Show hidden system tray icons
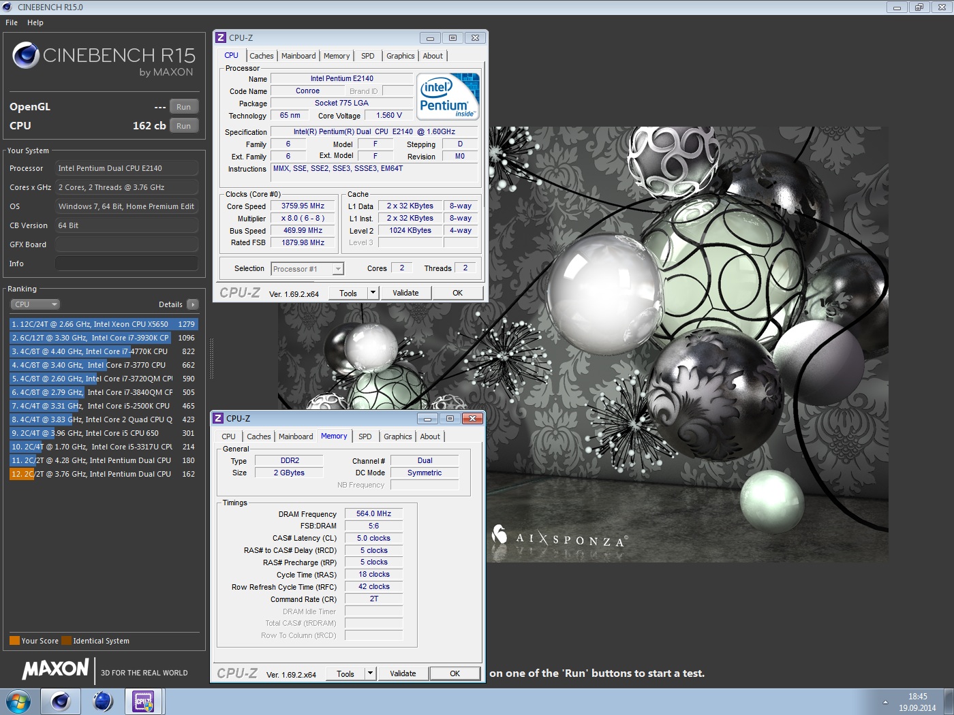 tap(885, 702)
